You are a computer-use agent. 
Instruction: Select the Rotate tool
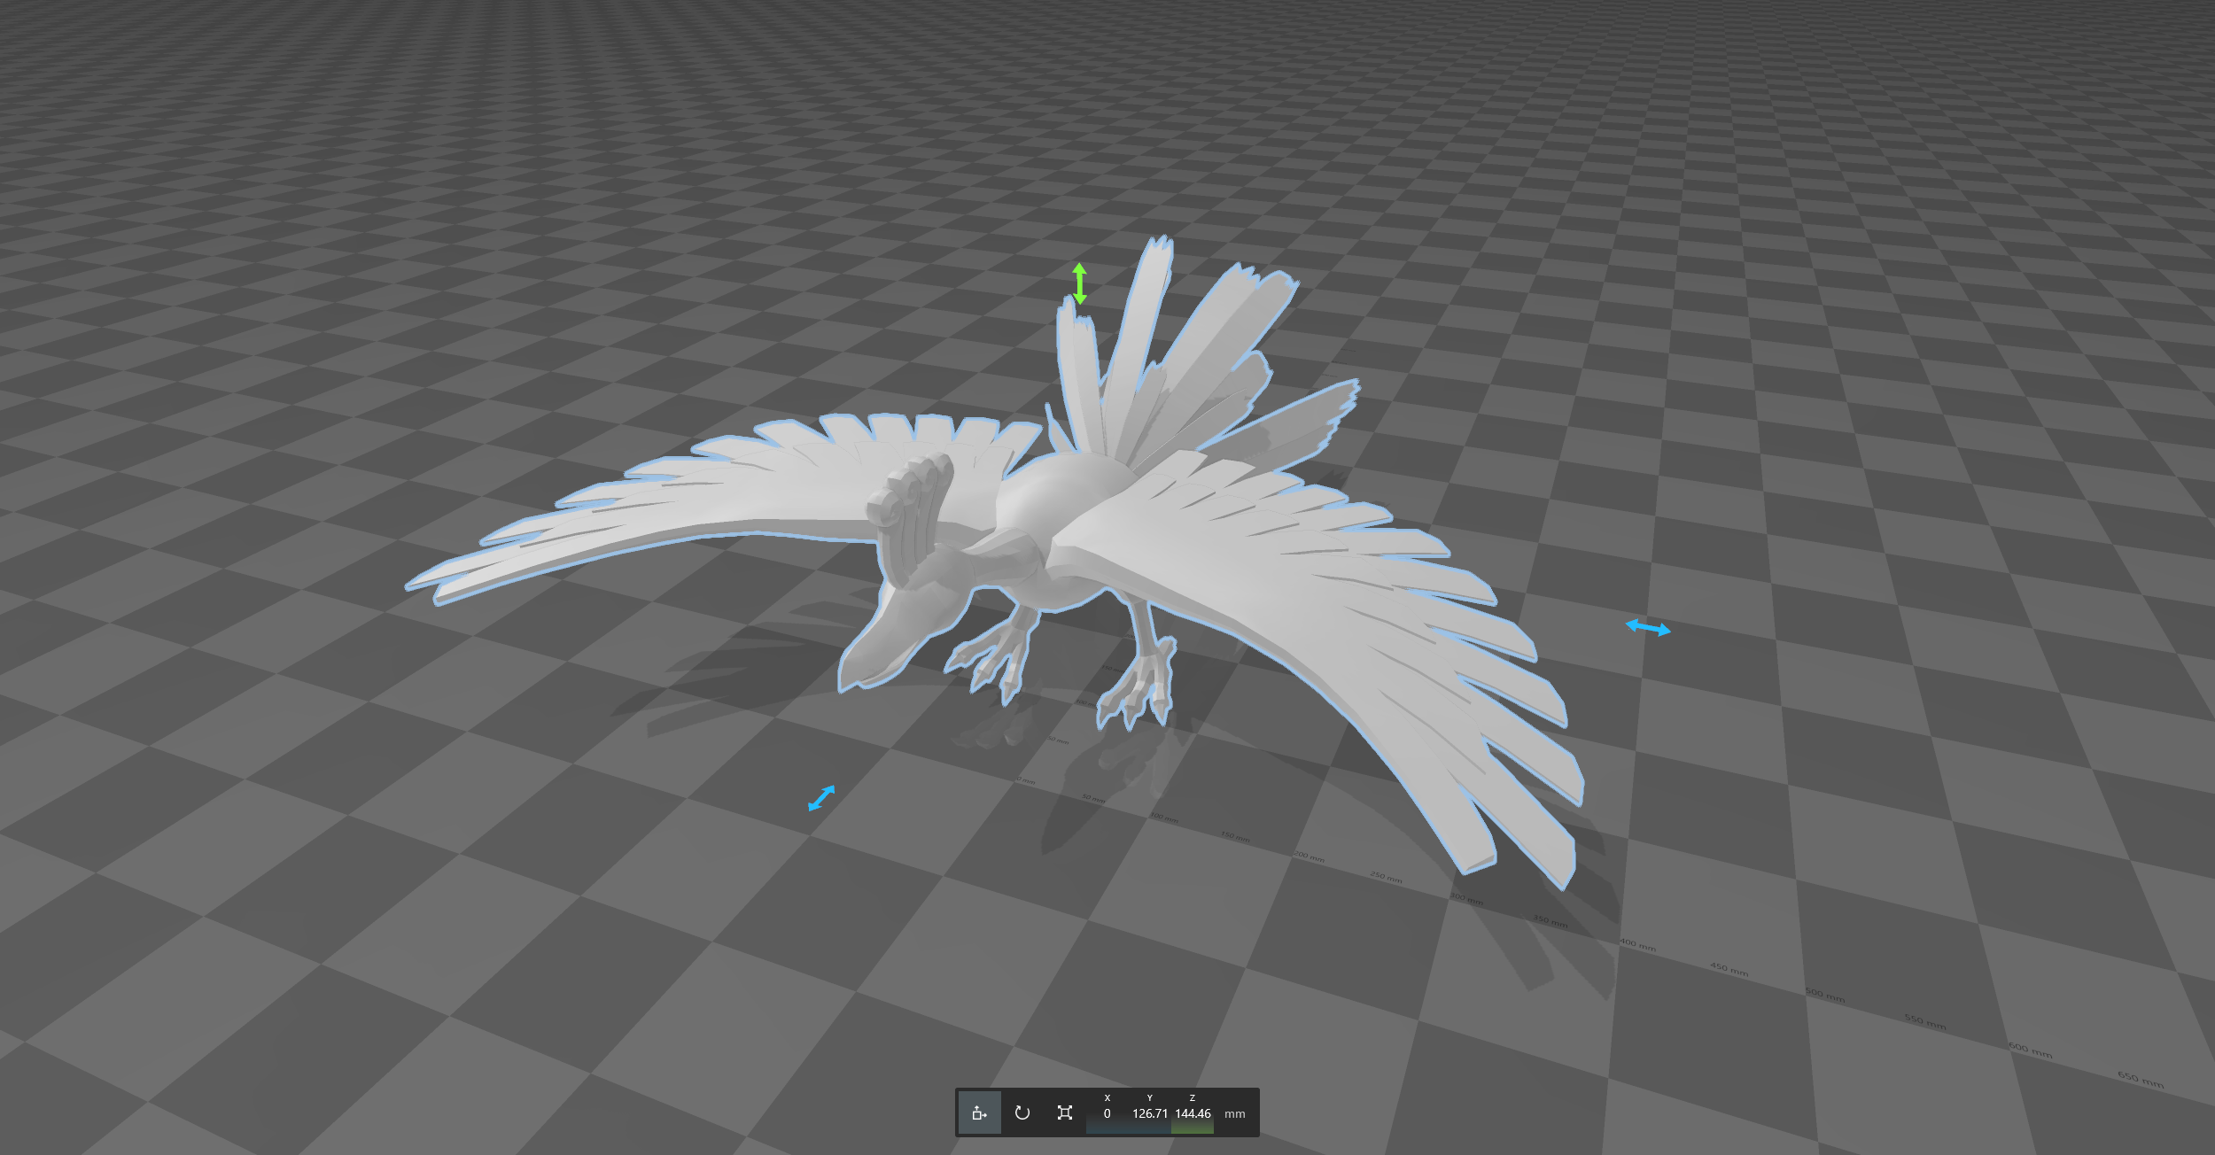1022,1112
